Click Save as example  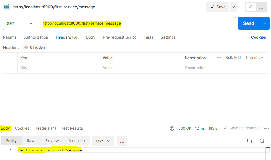coord(241,128)
